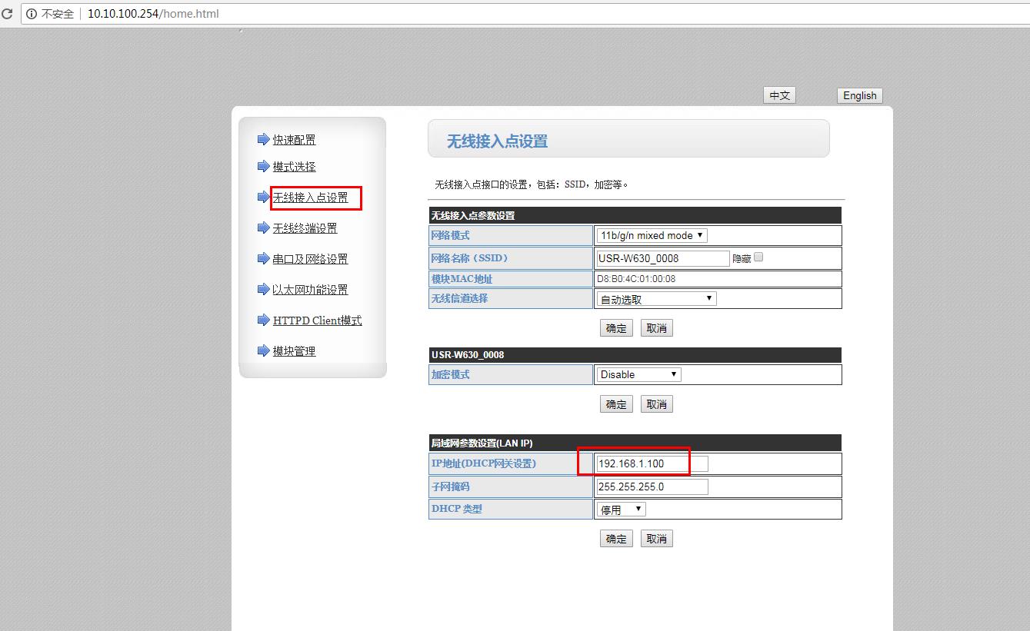Click the 网络名称 SSID text field
Screen dimensions: 1030x631
662,258
